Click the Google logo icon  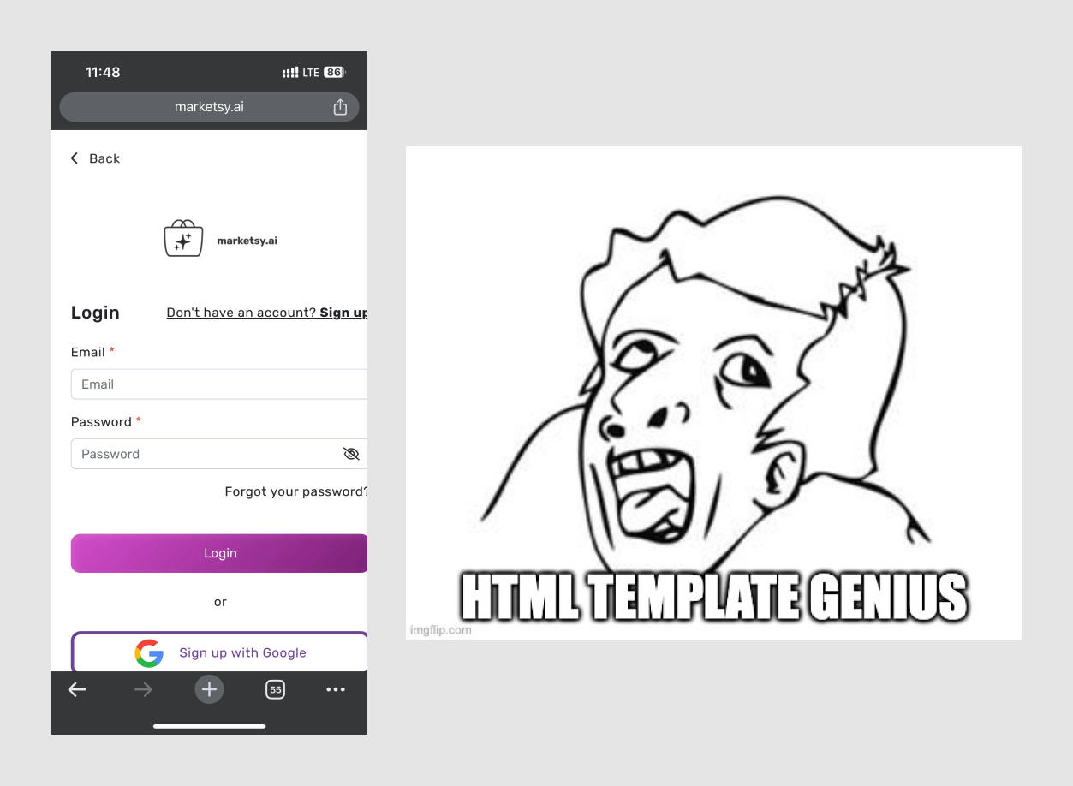coord(149,653)
